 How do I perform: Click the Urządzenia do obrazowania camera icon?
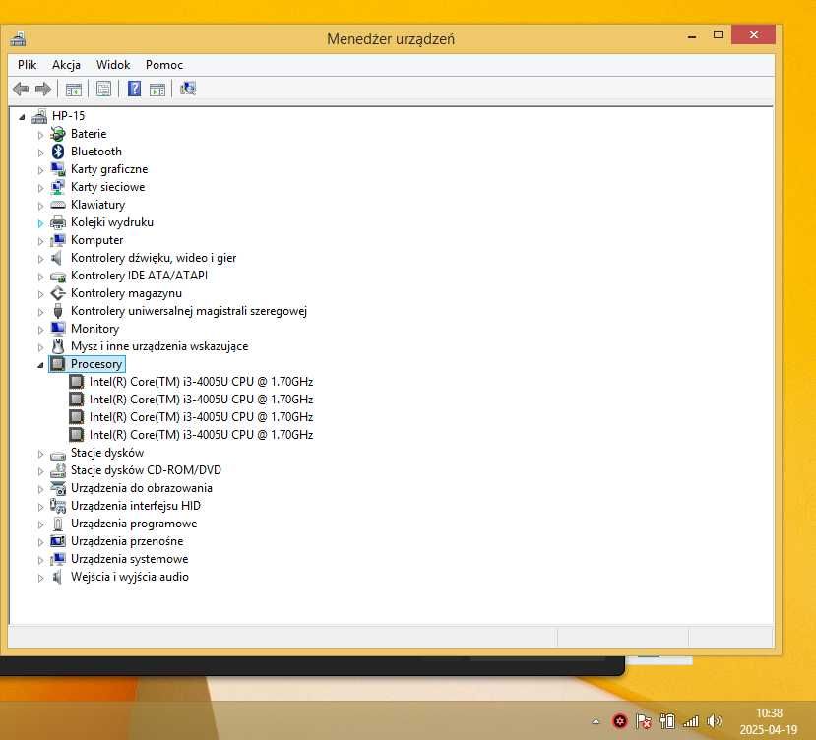click(x=58, y=488)
